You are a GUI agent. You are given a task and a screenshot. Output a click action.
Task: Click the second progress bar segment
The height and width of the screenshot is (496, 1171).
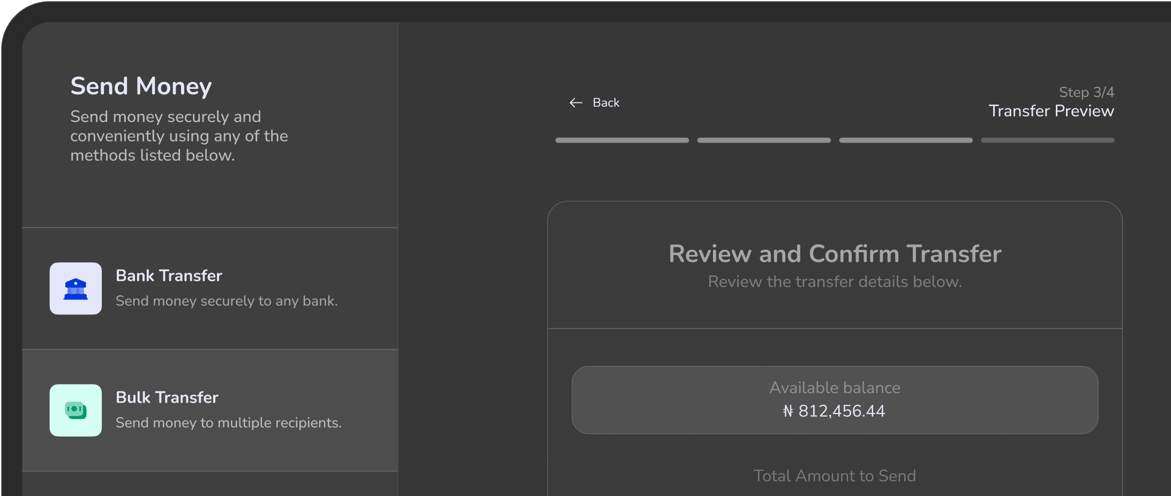coord(764,140)
